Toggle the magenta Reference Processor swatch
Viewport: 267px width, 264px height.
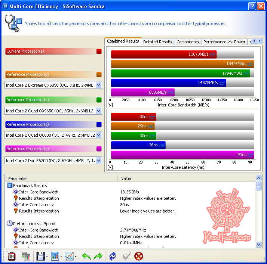[x=99, y=149]
